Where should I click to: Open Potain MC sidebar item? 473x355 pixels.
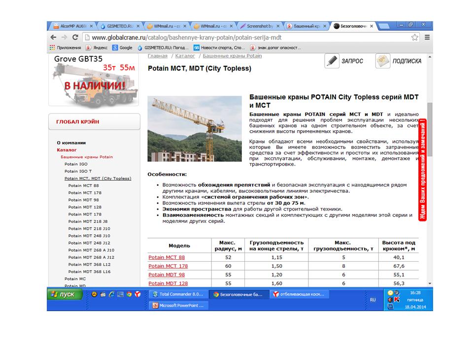75,279
